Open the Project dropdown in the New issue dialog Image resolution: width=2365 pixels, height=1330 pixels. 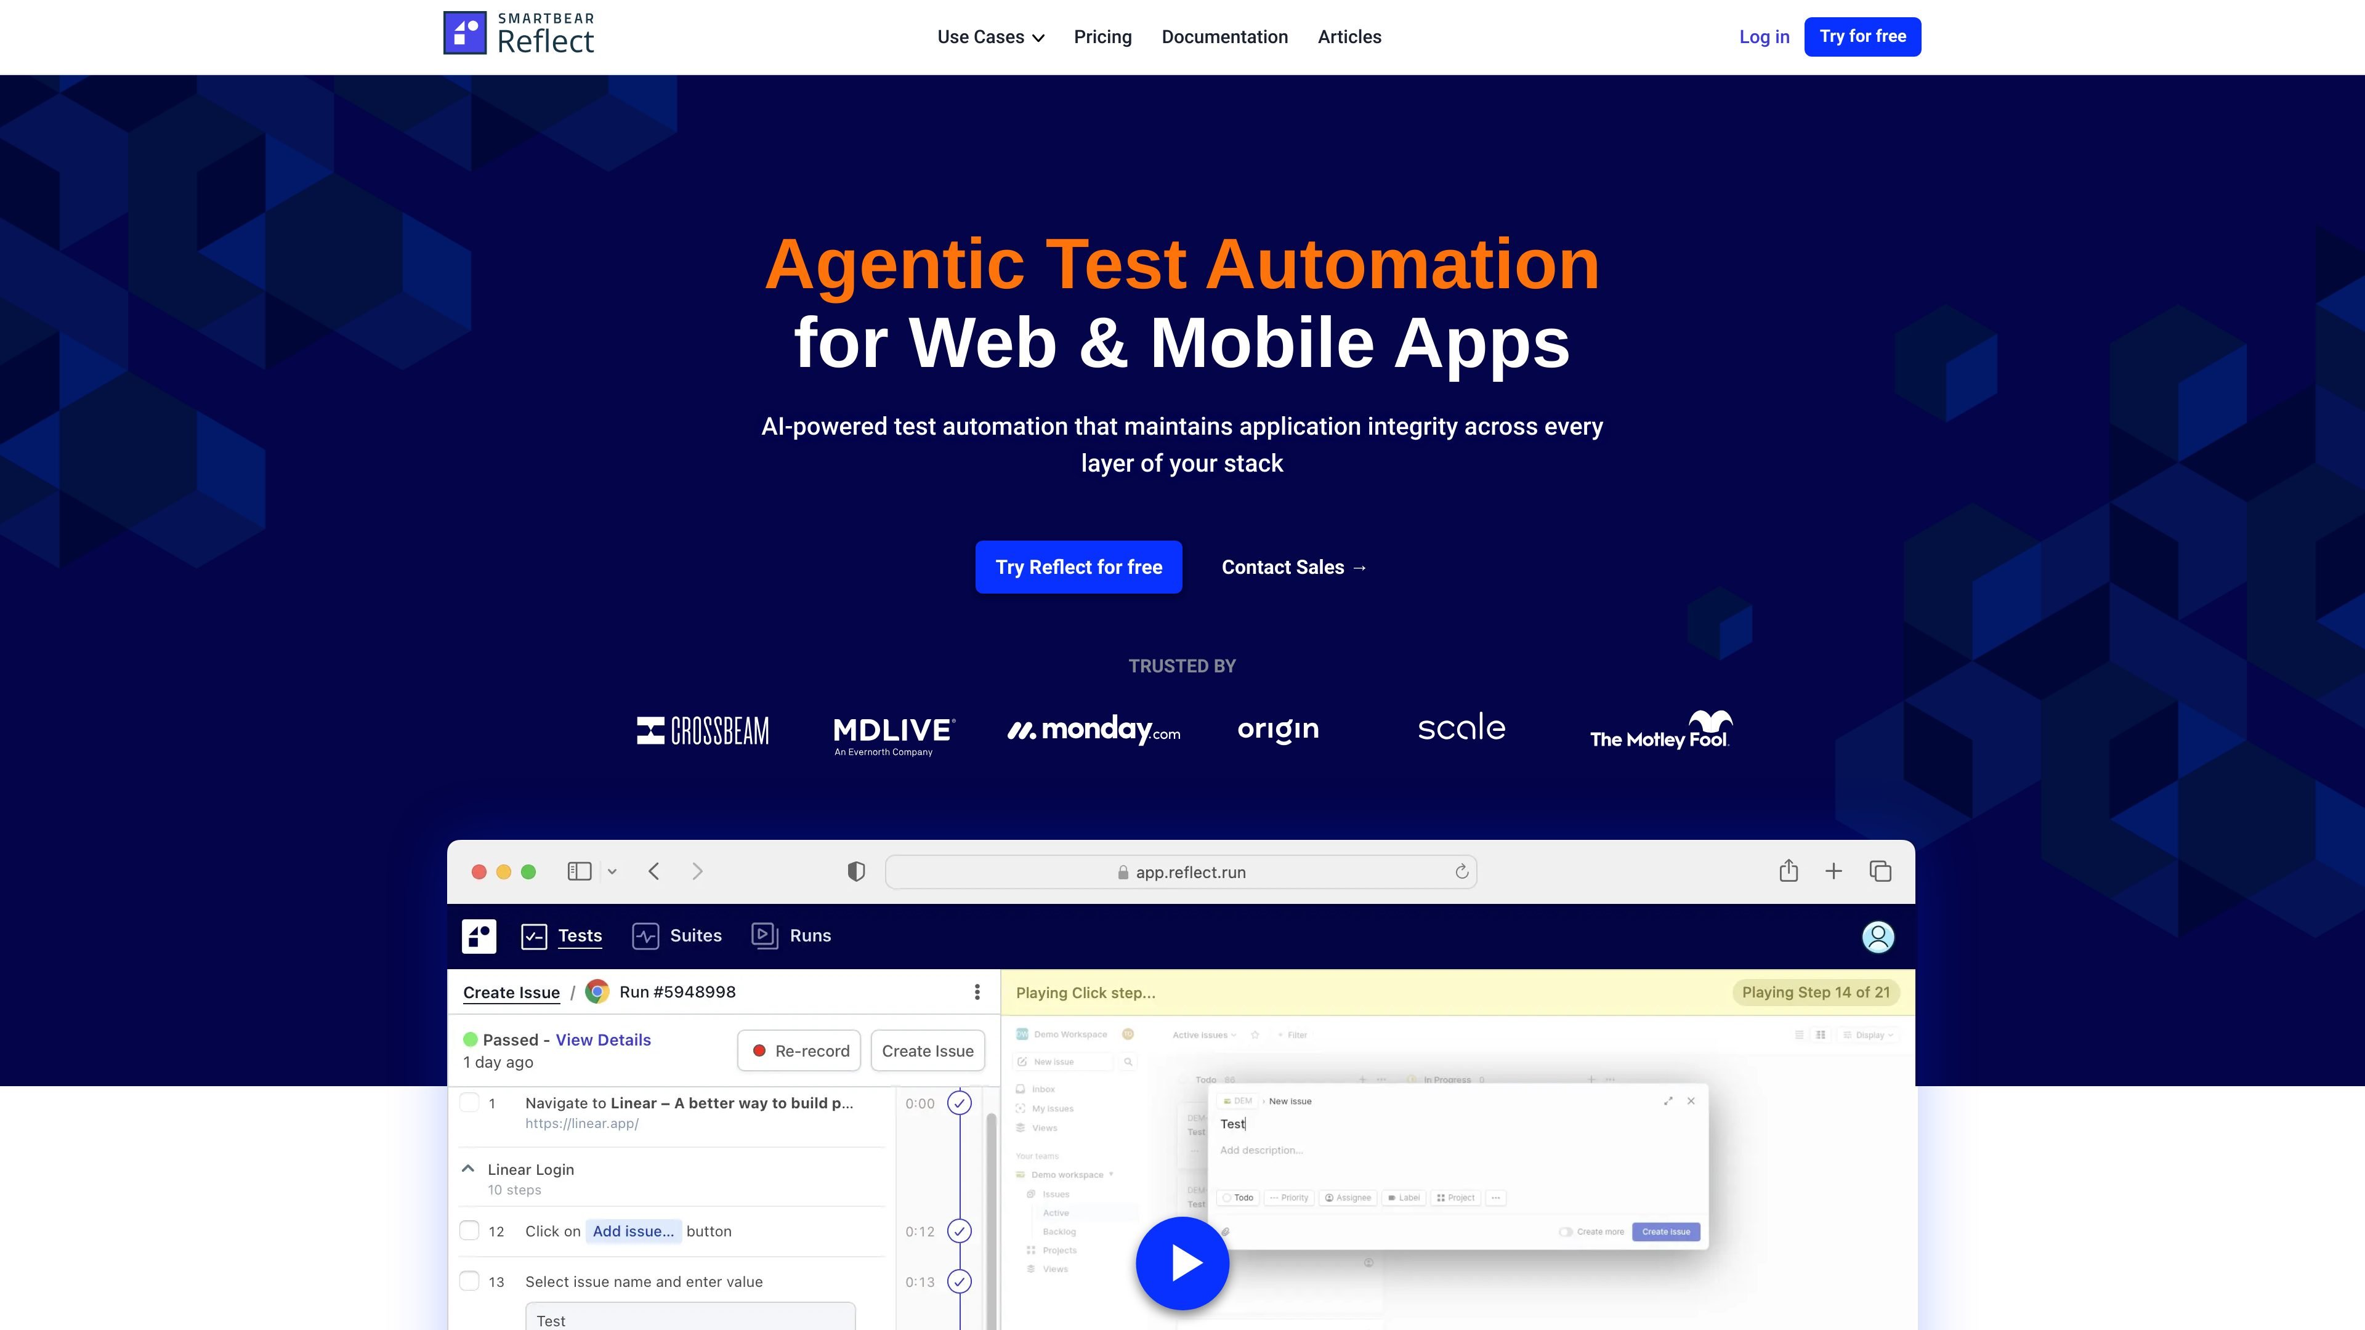pos(1456,1198)
